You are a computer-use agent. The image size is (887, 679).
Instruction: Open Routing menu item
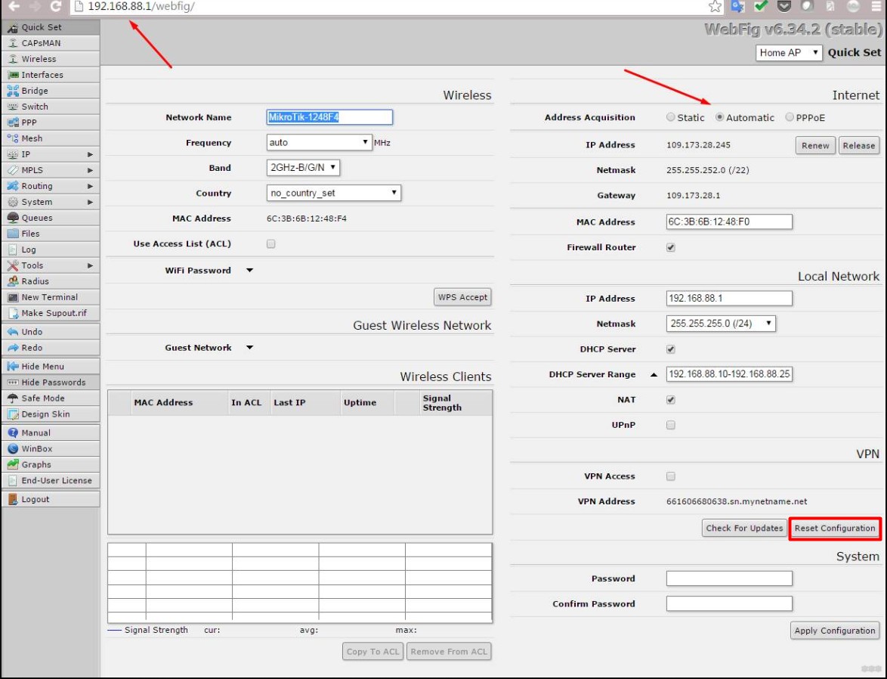point(51,186)
